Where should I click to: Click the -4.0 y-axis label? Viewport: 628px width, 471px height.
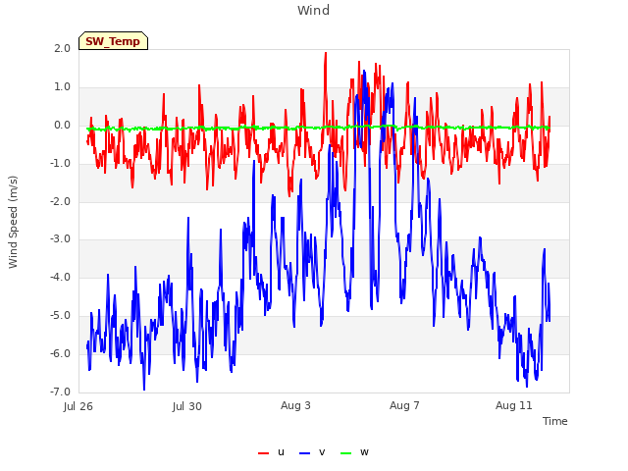pyautogui.click(x=60, y=277)
